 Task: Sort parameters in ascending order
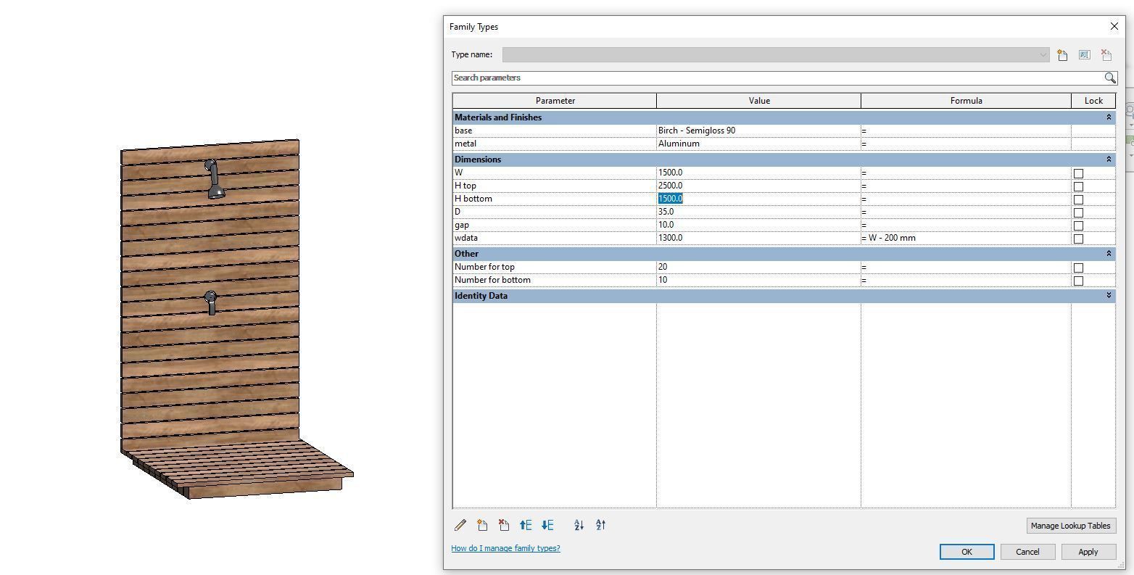tap(579, 525)
